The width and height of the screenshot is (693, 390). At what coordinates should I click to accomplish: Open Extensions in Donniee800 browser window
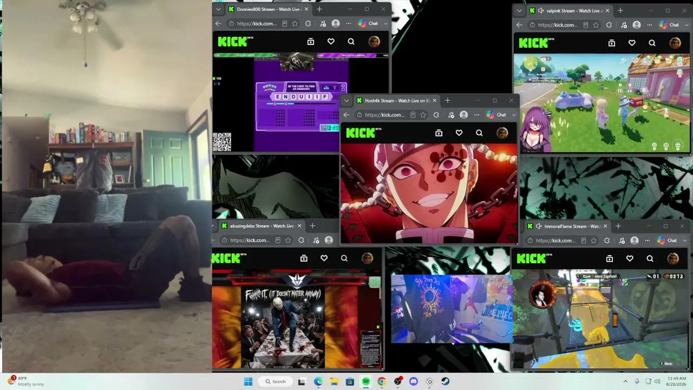pos(309,24)
